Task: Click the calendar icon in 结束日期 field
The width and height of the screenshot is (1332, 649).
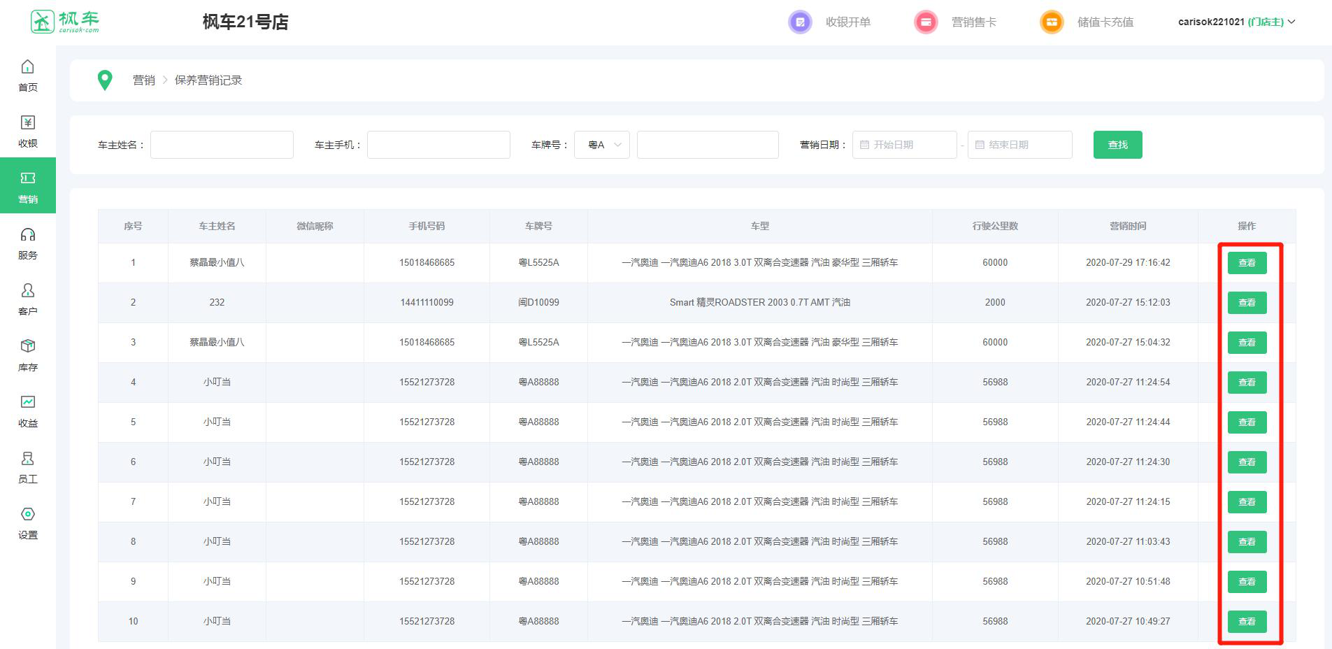Action: [x=980, y=145]
